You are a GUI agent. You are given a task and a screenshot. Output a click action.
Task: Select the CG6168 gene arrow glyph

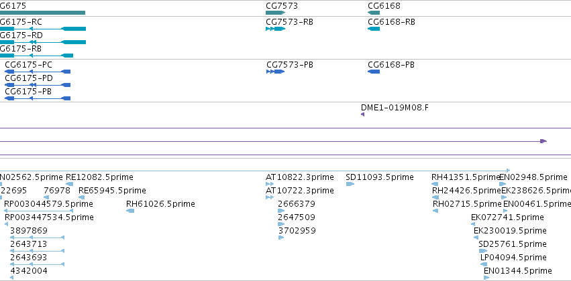(x=374, y=13)
